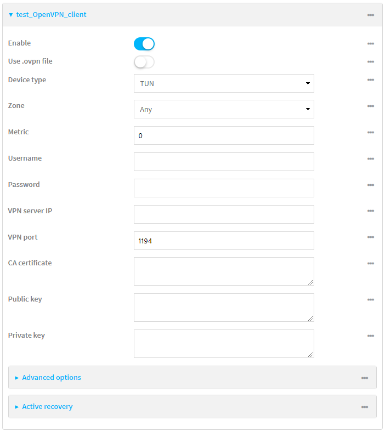Click the Private key text area
Screen dimensions: 385x432
[x=224, y=344]
